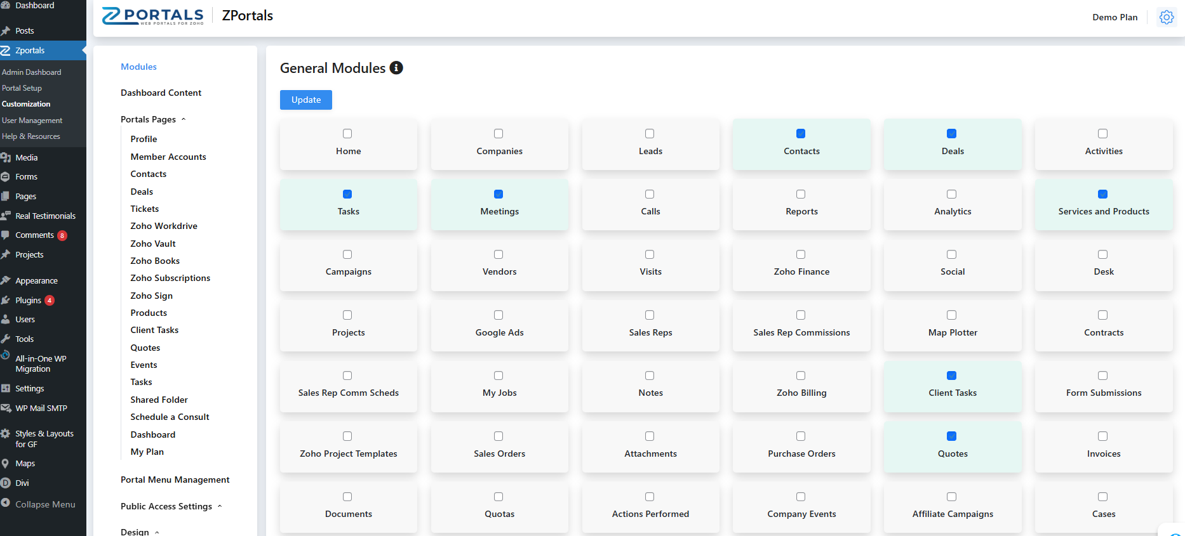Expand Public Access Settings section

(220, 506)
